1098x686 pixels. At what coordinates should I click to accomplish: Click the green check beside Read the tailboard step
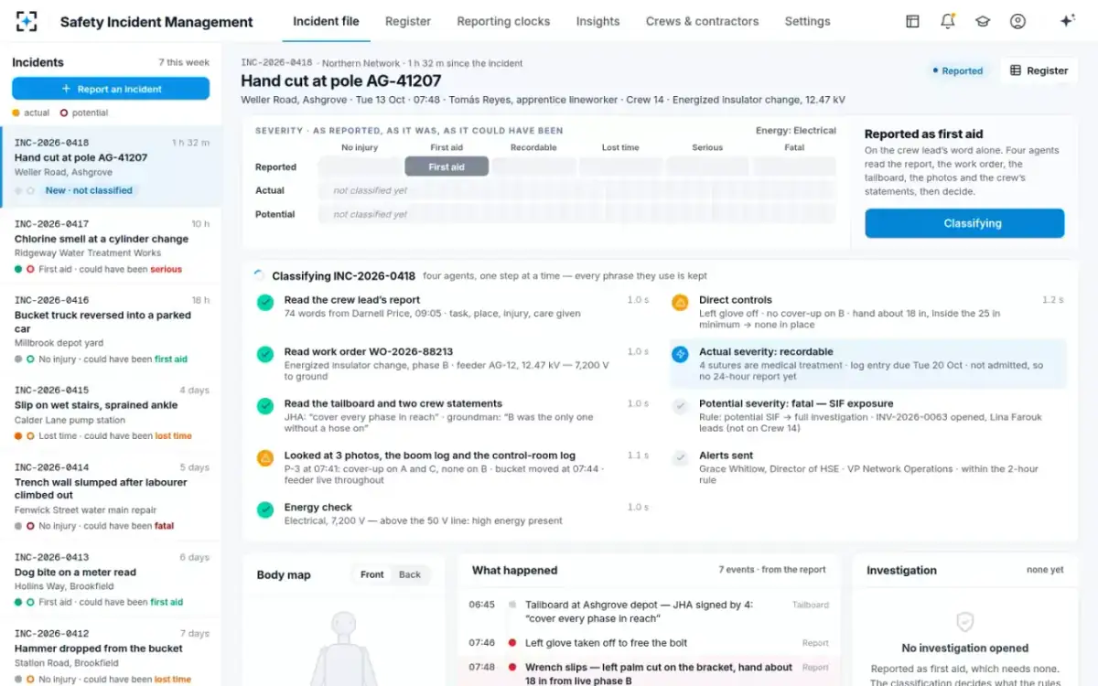pos(265,406)
